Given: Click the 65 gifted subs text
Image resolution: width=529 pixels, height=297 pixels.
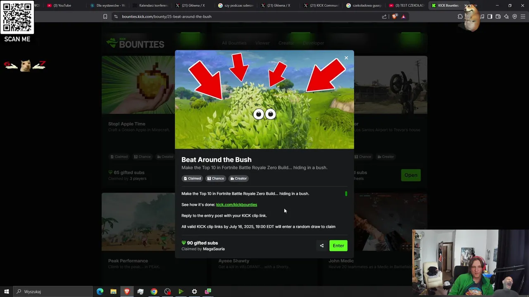Looking at the screenshot, I should click(x=129, y=172).
